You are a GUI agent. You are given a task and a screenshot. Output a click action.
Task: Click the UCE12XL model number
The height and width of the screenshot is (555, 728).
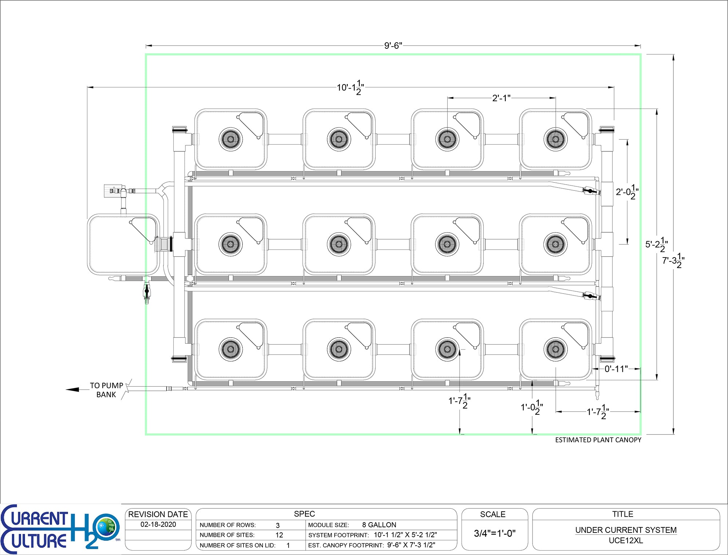[626, 540]
